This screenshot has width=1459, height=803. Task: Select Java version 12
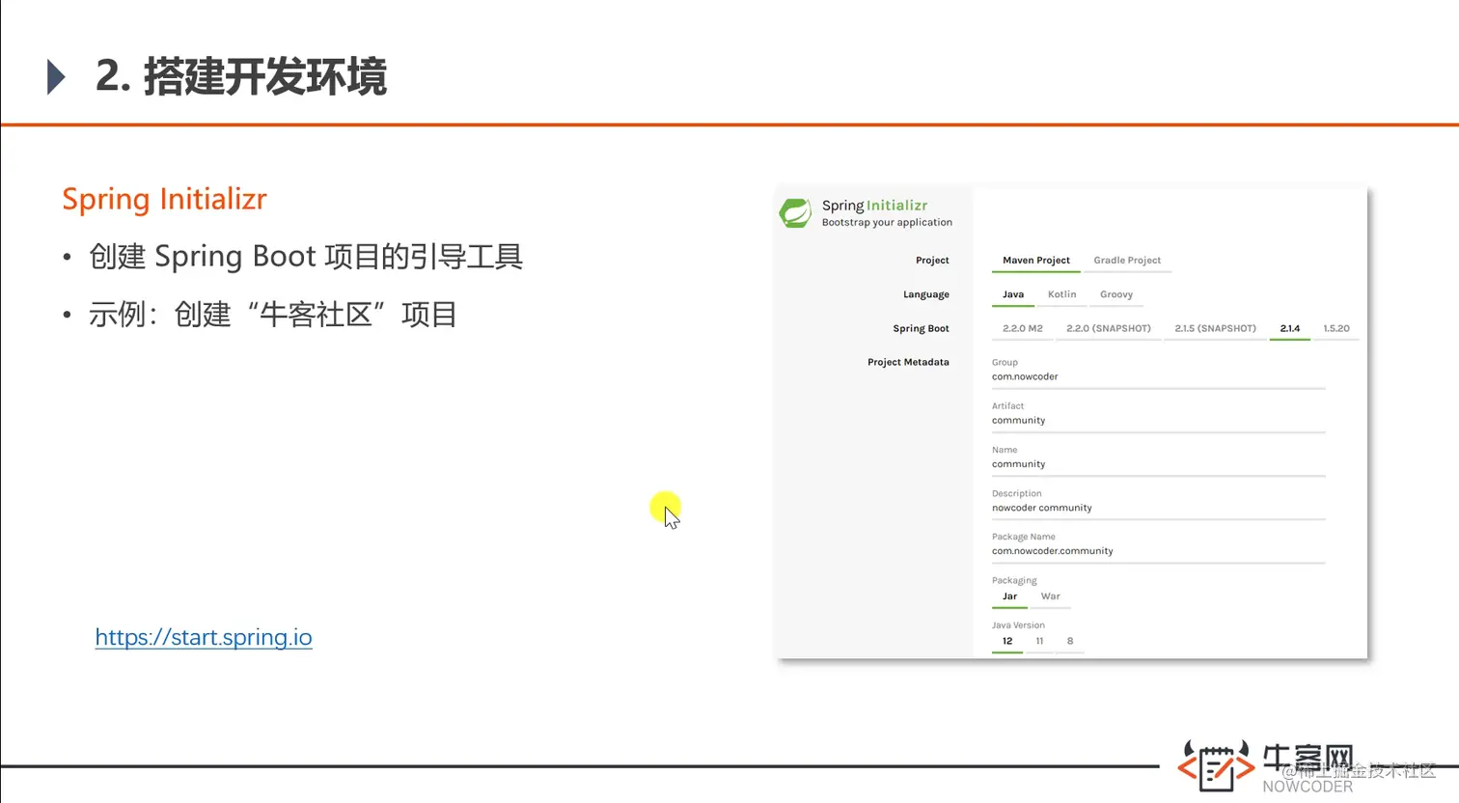pos(1007,641)
